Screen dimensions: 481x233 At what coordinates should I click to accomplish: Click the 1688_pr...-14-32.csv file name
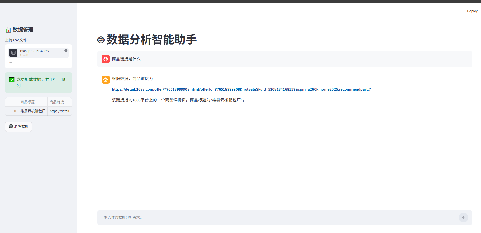(x=34, y=51)
